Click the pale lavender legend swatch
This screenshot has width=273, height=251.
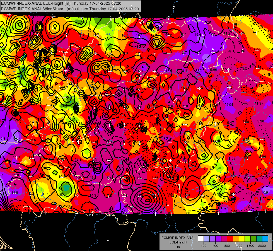click(206, 239)
